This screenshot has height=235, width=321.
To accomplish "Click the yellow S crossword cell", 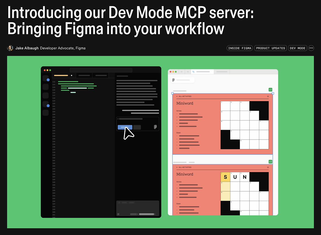I will [225, 177].
